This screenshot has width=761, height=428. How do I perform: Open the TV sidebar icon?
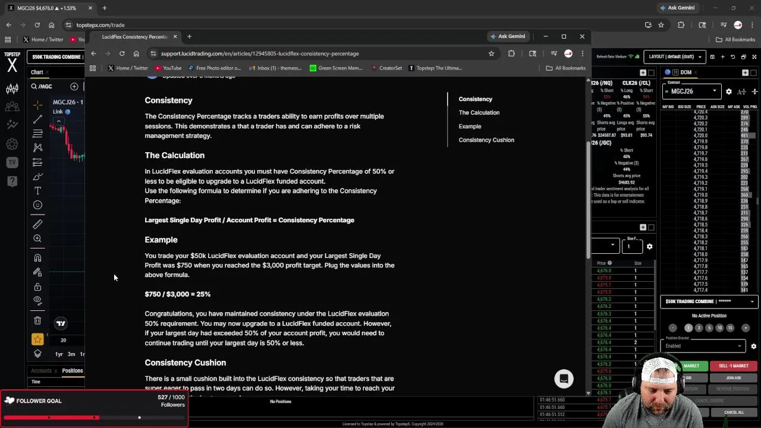12,162
